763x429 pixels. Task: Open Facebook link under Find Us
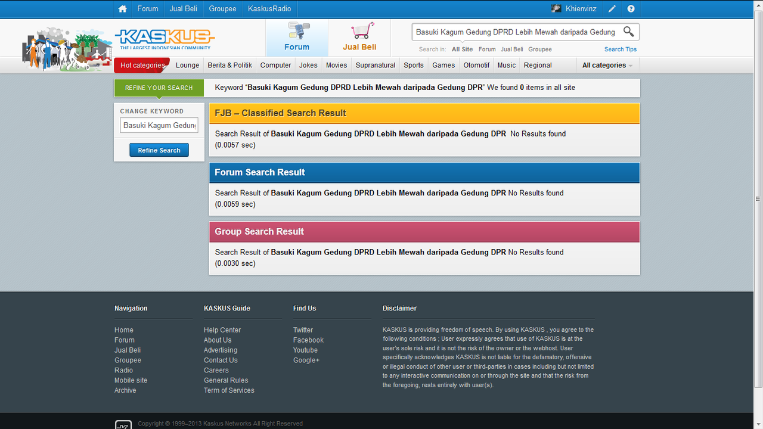pyautogui.click(x=308, y=340)
